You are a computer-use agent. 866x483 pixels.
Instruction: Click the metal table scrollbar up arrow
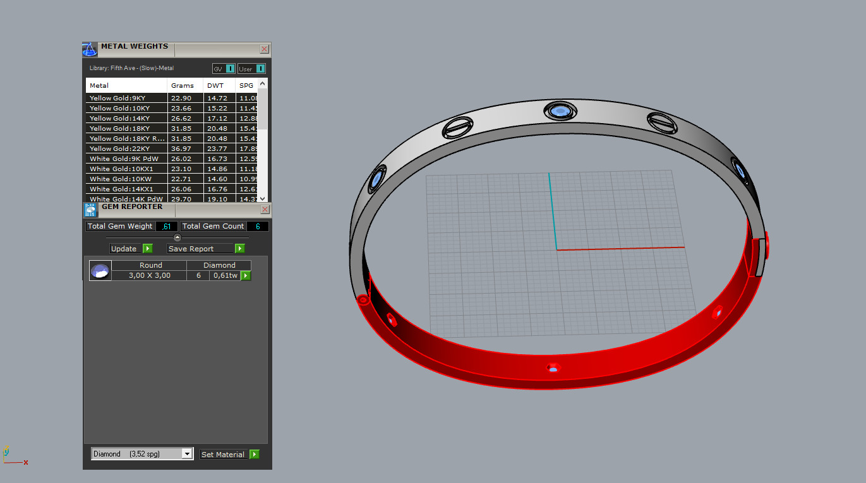[263, 83]
